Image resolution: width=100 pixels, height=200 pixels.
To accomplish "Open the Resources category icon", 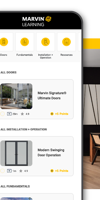I will coord(66,42).
